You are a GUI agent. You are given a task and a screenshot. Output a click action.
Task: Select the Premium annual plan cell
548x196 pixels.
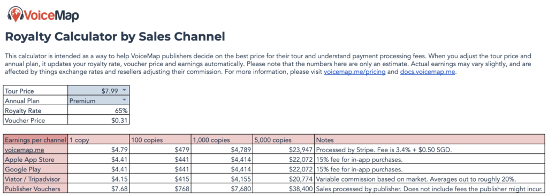[x=98, y=100]
